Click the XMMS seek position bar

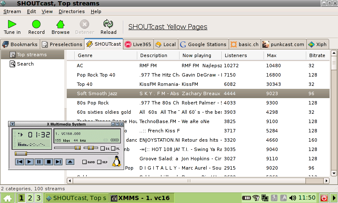[66, 154]
